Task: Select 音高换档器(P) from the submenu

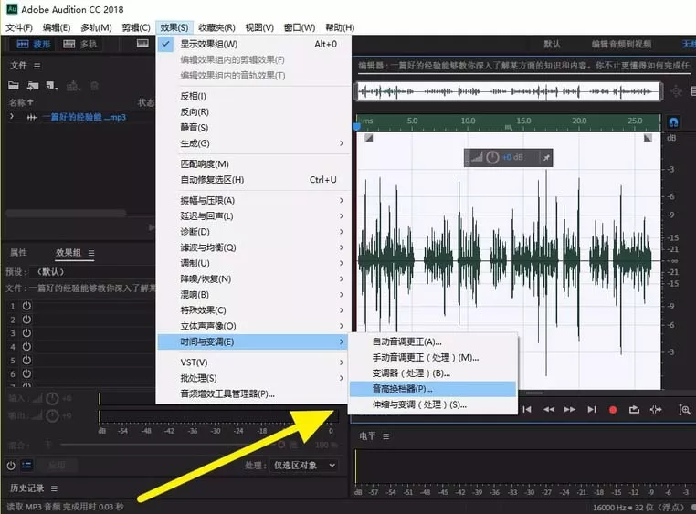Action: 433,389
